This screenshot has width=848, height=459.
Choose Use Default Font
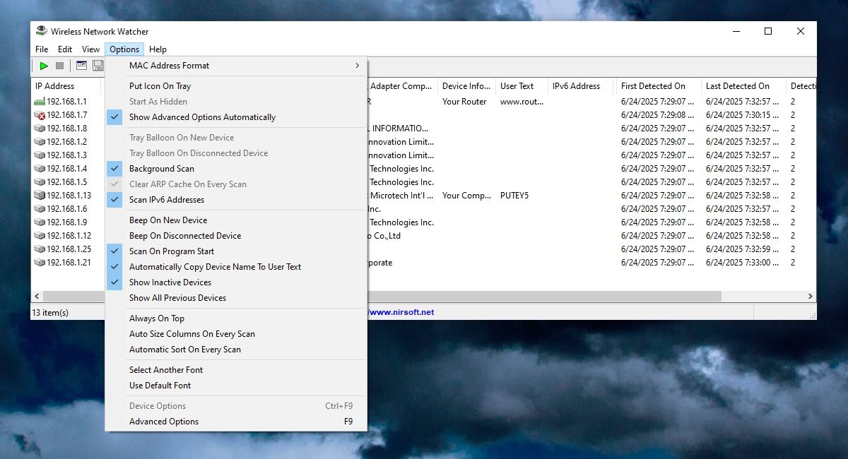[236, 386]
